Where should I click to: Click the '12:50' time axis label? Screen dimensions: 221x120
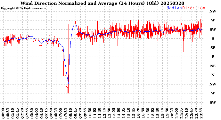(109, 113)
